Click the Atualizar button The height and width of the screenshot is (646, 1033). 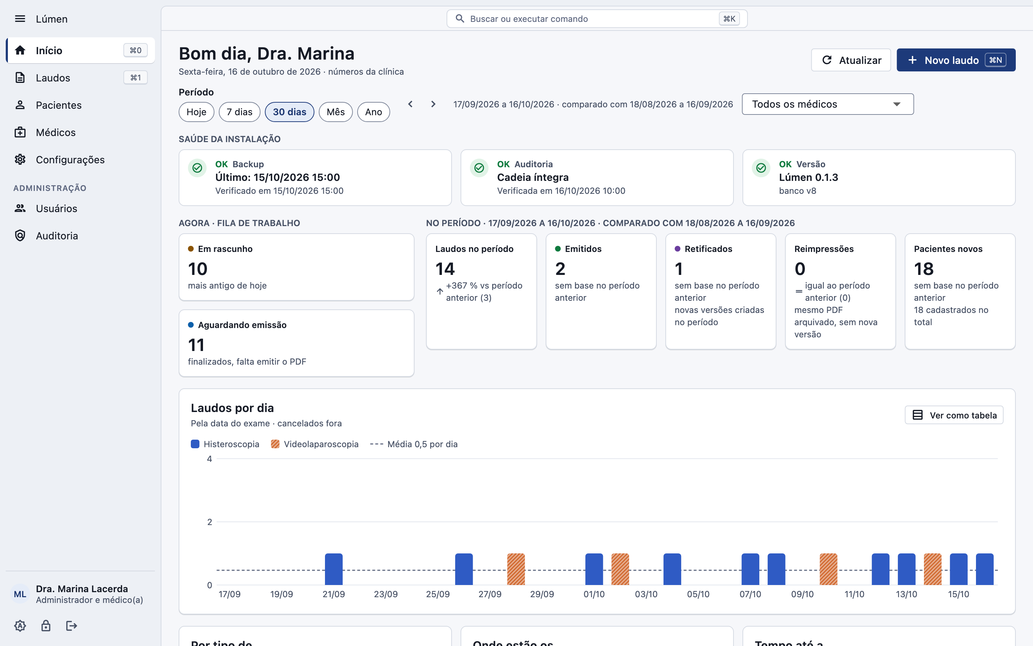click(851, 60)
